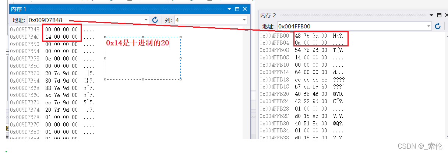The width and height of the screenshot is (448, 153).
Task: Click hex bytes 20 7f 9d 00
Action: (61, 110)
